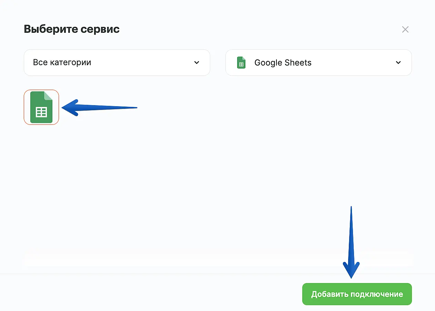Click the word "категории" in the left dropdown
Viewport: 435px width, 311px height.
coord(74,63)
